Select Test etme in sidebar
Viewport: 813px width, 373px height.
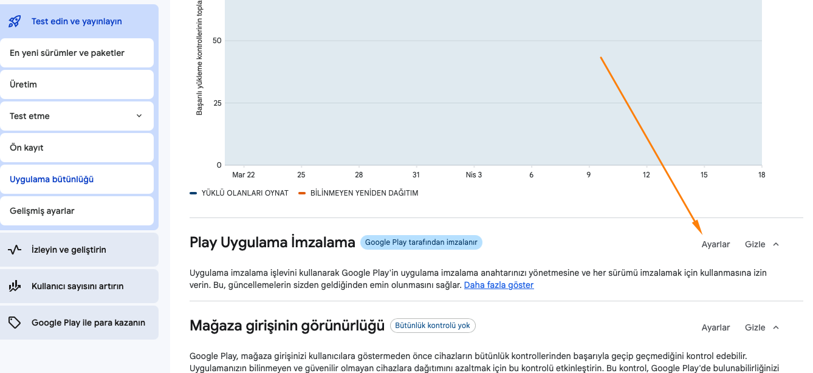click(77, 116)
